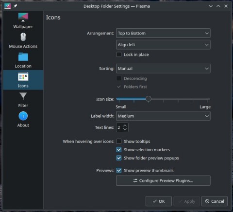Screen dimensions: 233x212
Task: Click the Filter sidebar label
Action: [23, 106]
